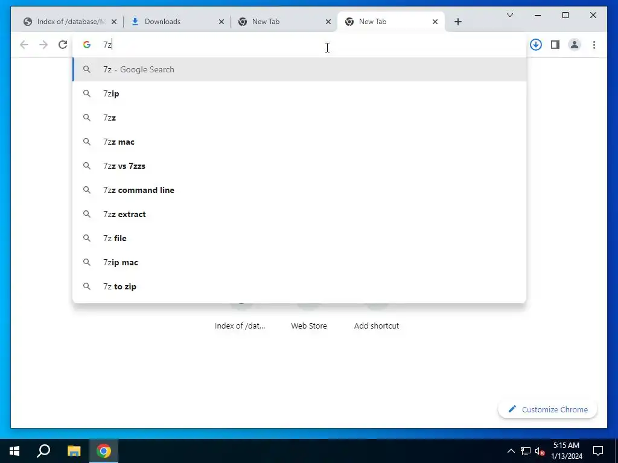Open the taskbar clock showing 5:15 AM
Screen dimensions: 618x463
[x=566, y=451]
